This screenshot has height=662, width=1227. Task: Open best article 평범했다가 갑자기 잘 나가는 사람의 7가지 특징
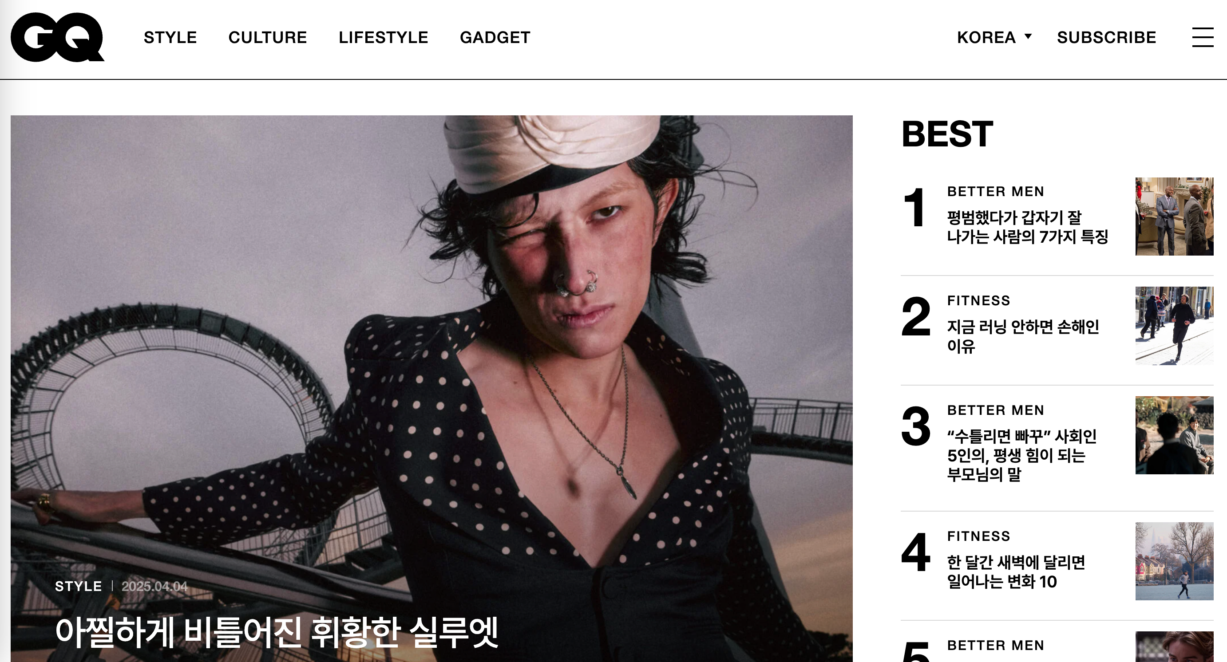click(1027, 227)
